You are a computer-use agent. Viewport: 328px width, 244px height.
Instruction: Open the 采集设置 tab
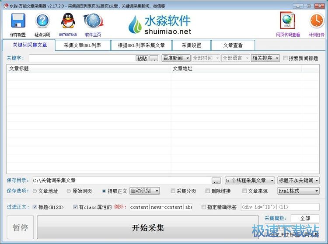pyautogui.click(x=192, y=45)
